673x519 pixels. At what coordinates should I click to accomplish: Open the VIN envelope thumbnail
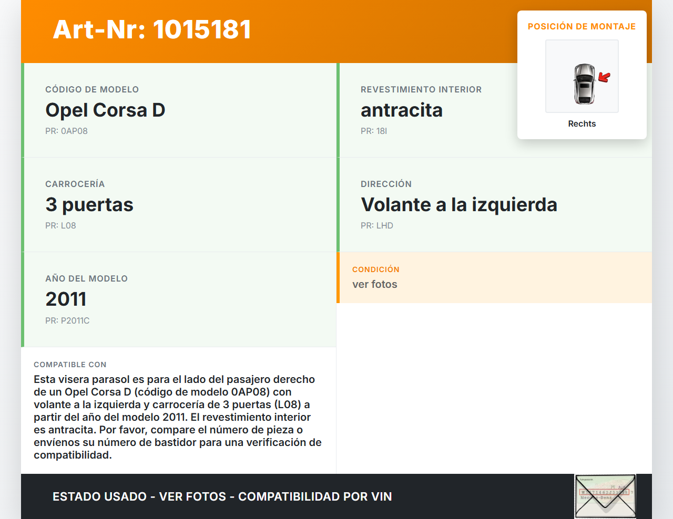tap(605, 496)
